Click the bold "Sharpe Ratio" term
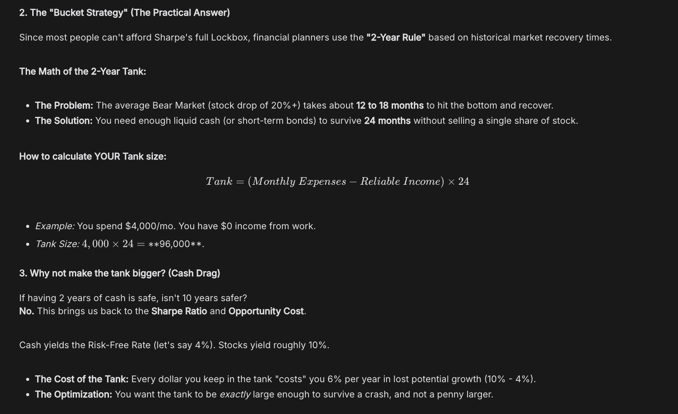 [x=179, y=311]
